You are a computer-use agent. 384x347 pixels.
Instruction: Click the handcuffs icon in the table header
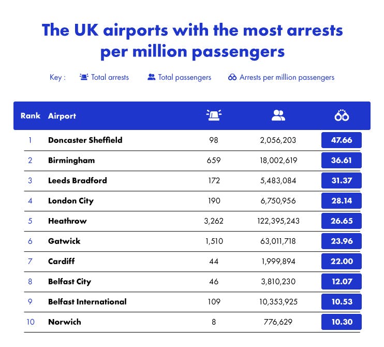[x=342, y=115]
